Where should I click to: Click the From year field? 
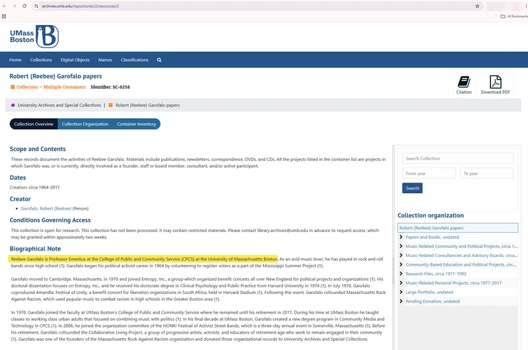click(x=428, y=173)
